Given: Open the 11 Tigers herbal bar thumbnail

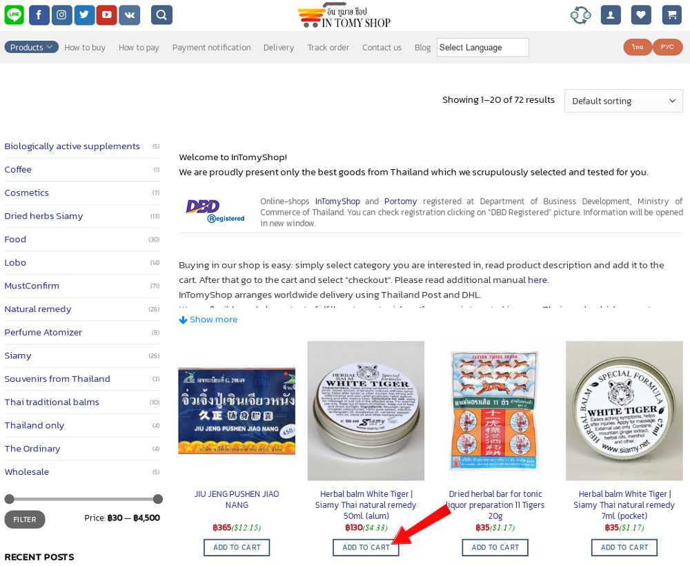Looking at the screenshot, I should point(495,411).
